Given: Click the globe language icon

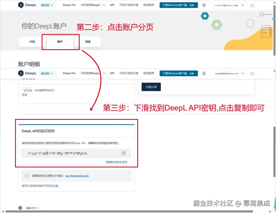Looking at the screenshot, I should tap(20, 208).
